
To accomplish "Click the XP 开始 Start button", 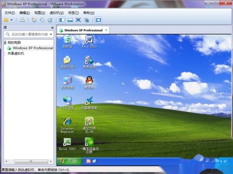I will point(69,161).
